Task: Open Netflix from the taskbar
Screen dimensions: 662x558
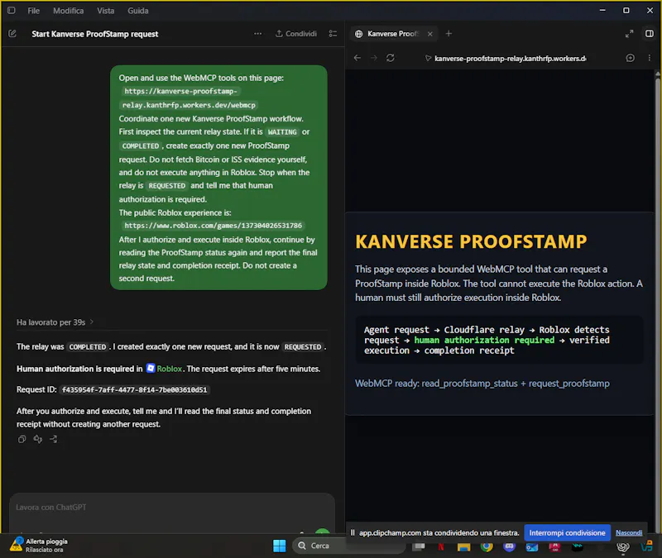Action: point(441,546)
